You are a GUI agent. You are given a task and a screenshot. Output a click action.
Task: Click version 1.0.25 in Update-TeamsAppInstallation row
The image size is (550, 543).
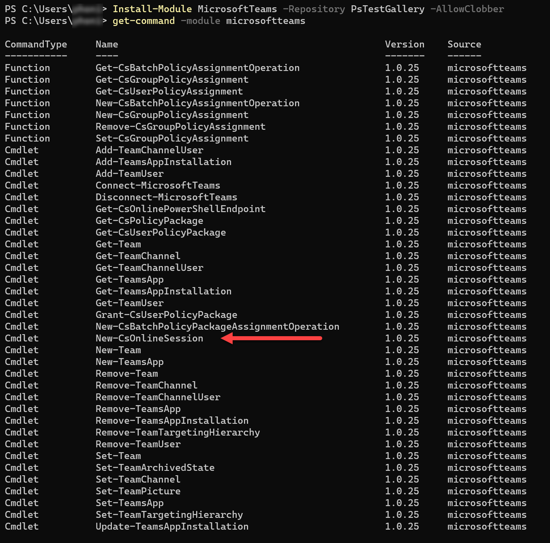[402, 526]
